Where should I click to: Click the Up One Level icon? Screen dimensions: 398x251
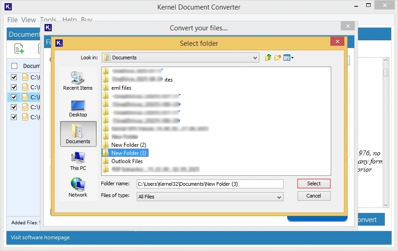[268, 58]
